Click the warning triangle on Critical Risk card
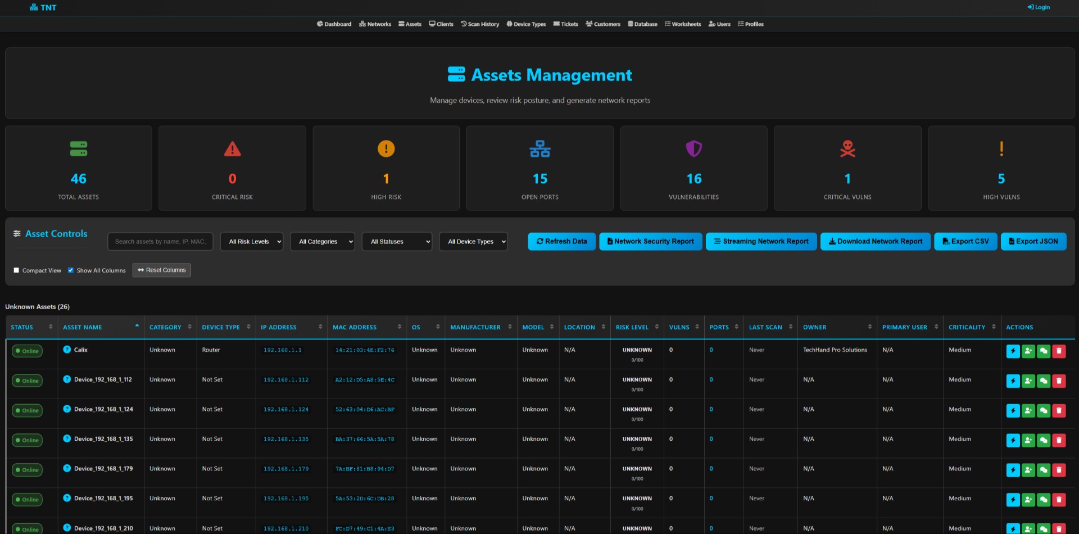1079x534 pixels. tap(232, 149)
